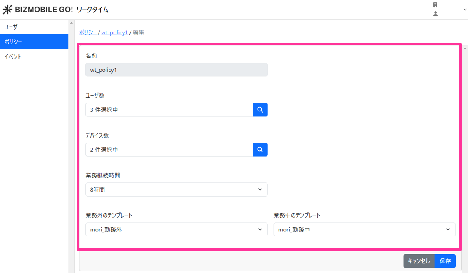Click the user silhouette icon in the header
The height and width of the screenshot is (273, 468).
click(435, 14)
